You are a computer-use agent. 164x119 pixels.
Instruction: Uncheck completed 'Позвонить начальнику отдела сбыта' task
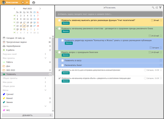[59, 78]
